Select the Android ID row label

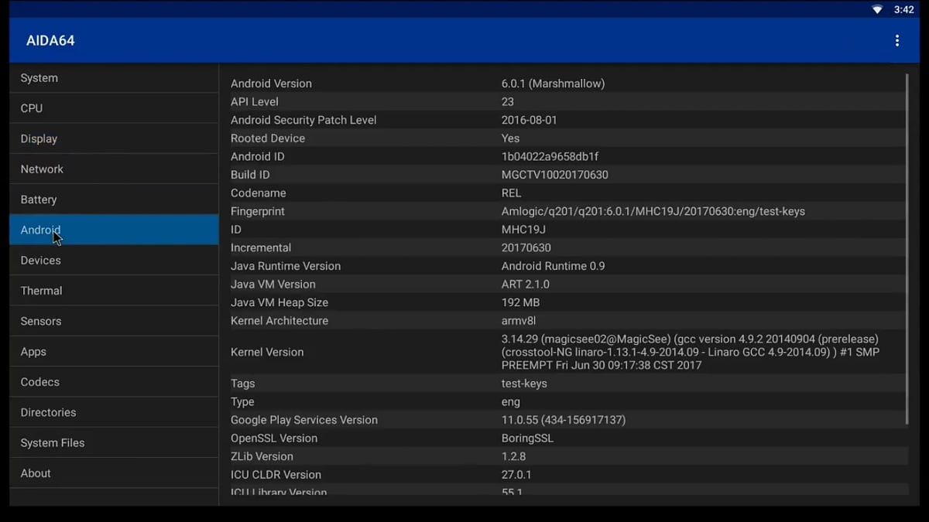pos(257,156)
